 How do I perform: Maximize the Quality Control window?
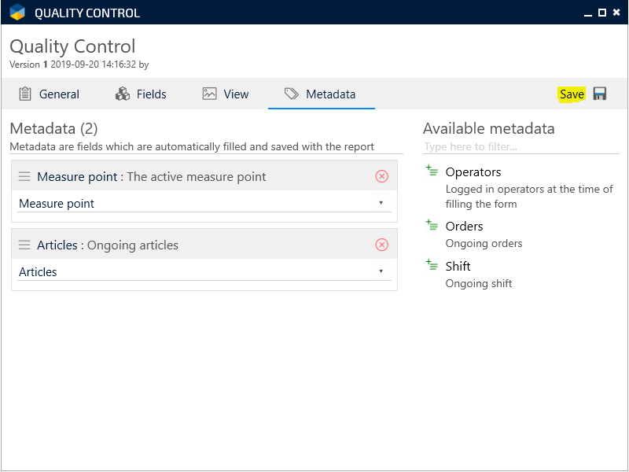601,13
